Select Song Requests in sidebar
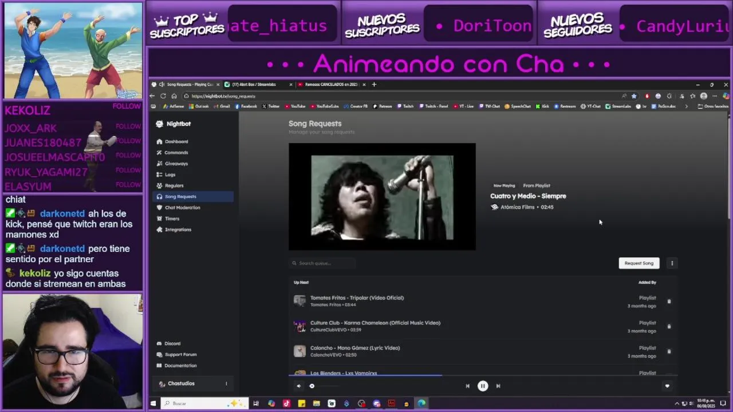The image size is (733, 412). click(194, 196)
